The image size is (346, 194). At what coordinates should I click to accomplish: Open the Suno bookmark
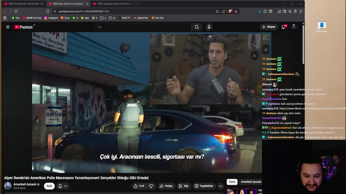click(x=65, y=18)
